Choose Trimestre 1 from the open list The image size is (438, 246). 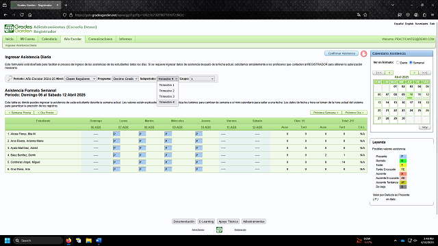tap(167, 85)
